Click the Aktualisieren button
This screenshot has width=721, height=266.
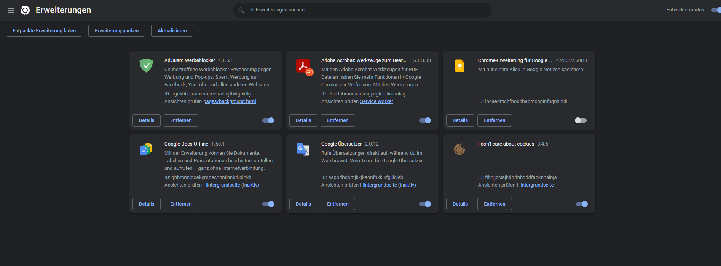[x=172, y=31]
